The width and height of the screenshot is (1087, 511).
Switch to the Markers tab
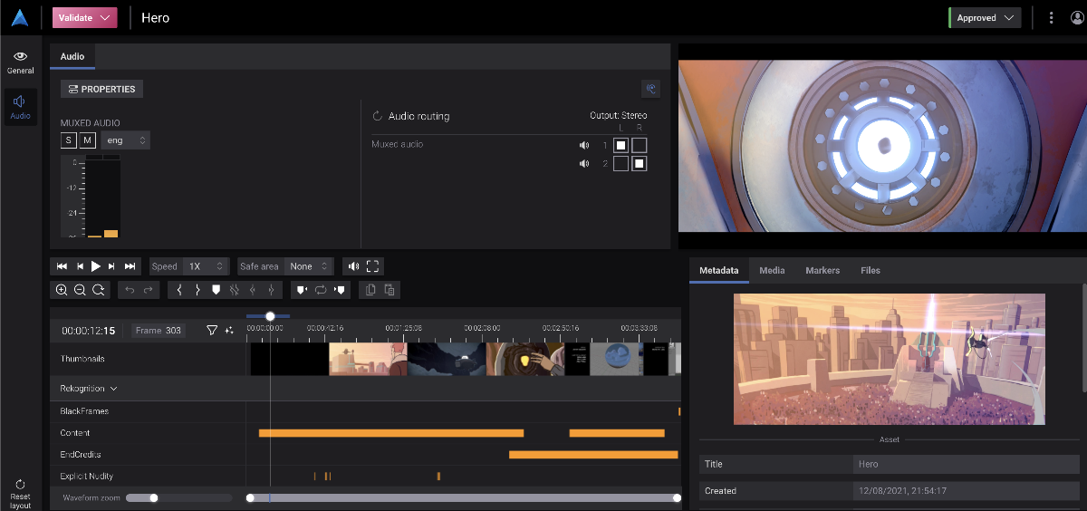pos(822,270)
